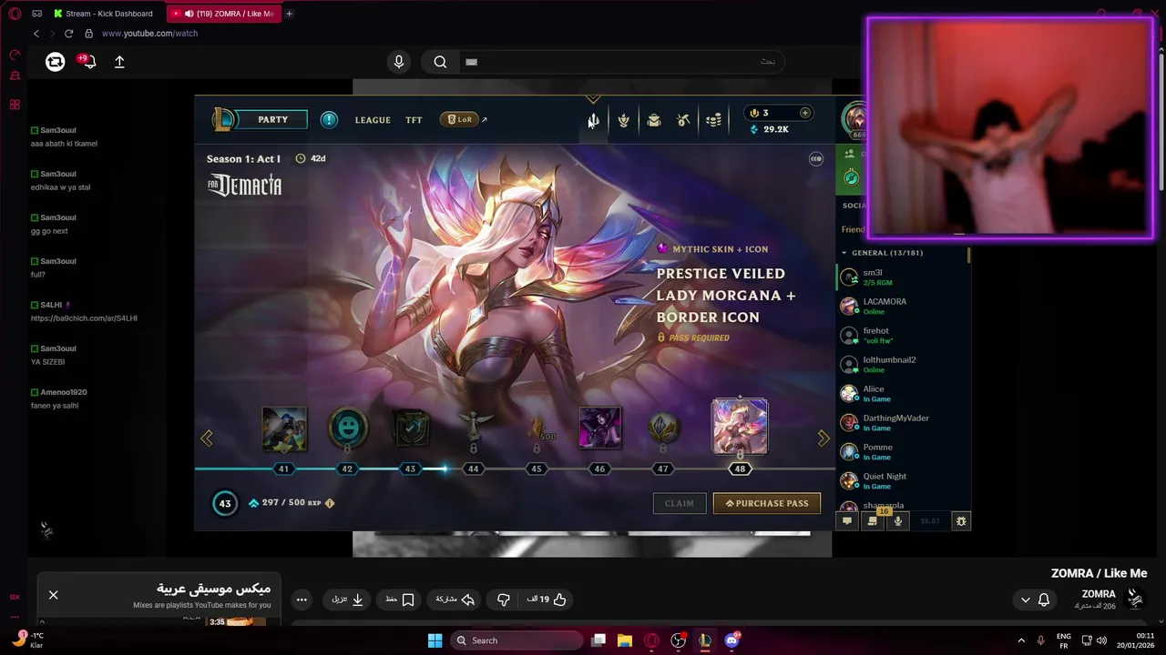The height and width of the screenshot is (655, 1166).
Task: Click the share (مشاركة) button
Action: point(455,600)
